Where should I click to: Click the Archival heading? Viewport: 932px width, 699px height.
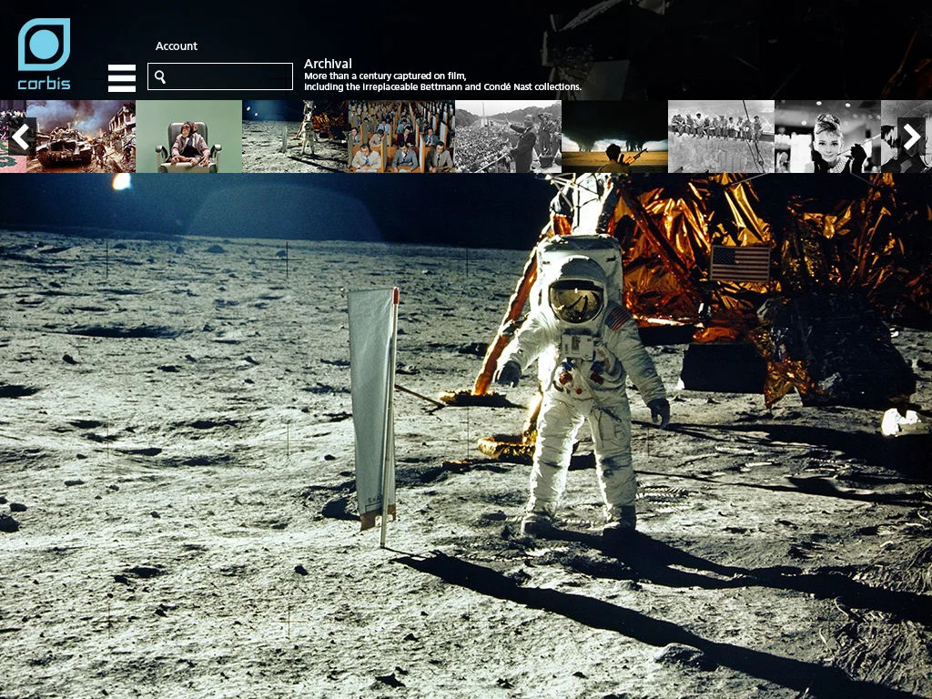click(x=328, y=64)
